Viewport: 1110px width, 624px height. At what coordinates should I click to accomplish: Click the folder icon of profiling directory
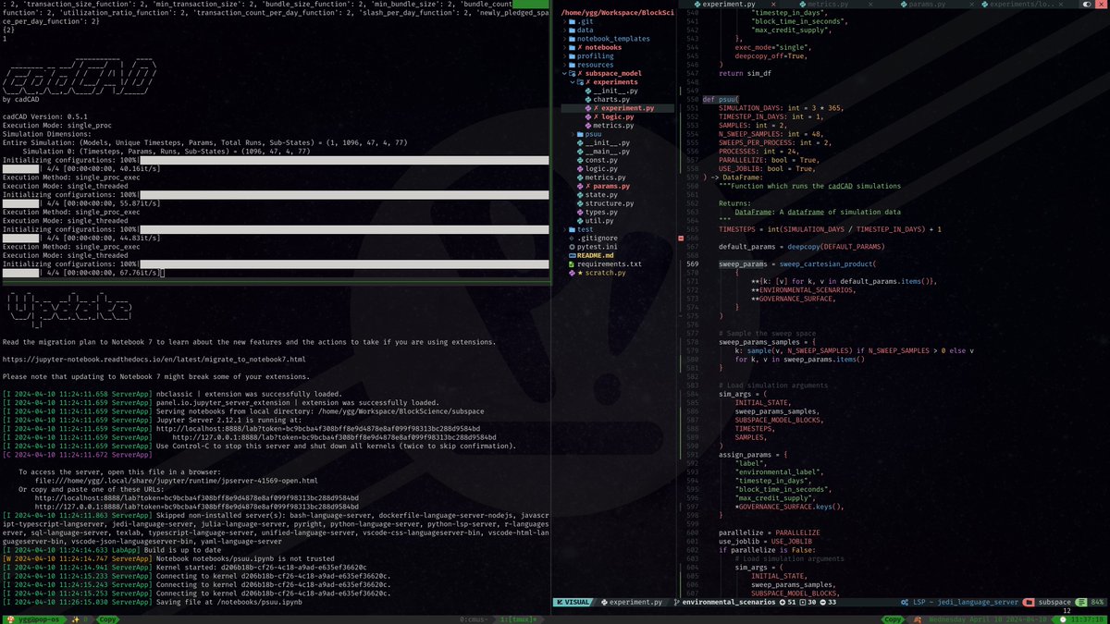(571, 55)
